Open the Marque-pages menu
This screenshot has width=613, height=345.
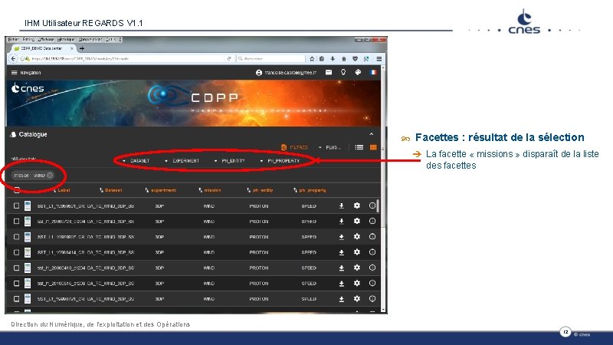[90, 40]
